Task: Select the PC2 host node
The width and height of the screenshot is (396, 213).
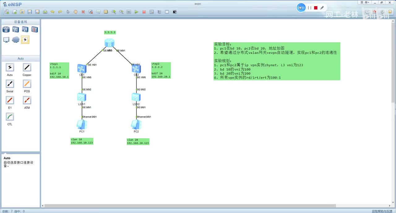Action: pos(136,125)
